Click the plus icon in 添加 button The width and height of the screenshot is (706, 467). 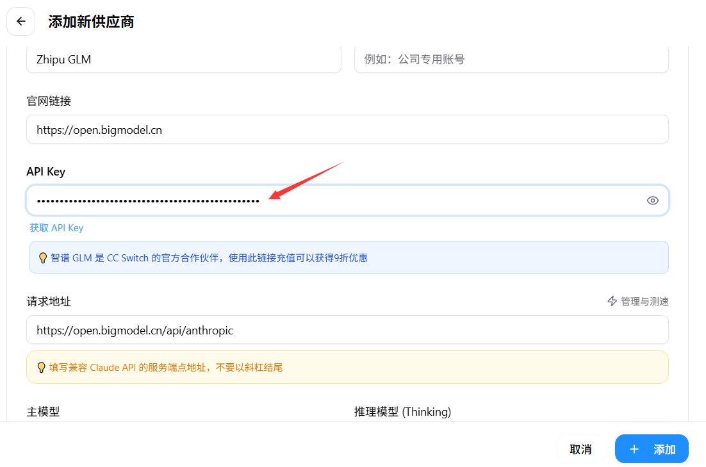[x=634, y=449]
